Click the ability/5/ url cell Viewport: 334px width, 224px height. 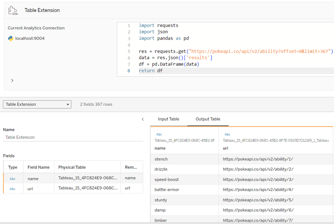[276, 200]
